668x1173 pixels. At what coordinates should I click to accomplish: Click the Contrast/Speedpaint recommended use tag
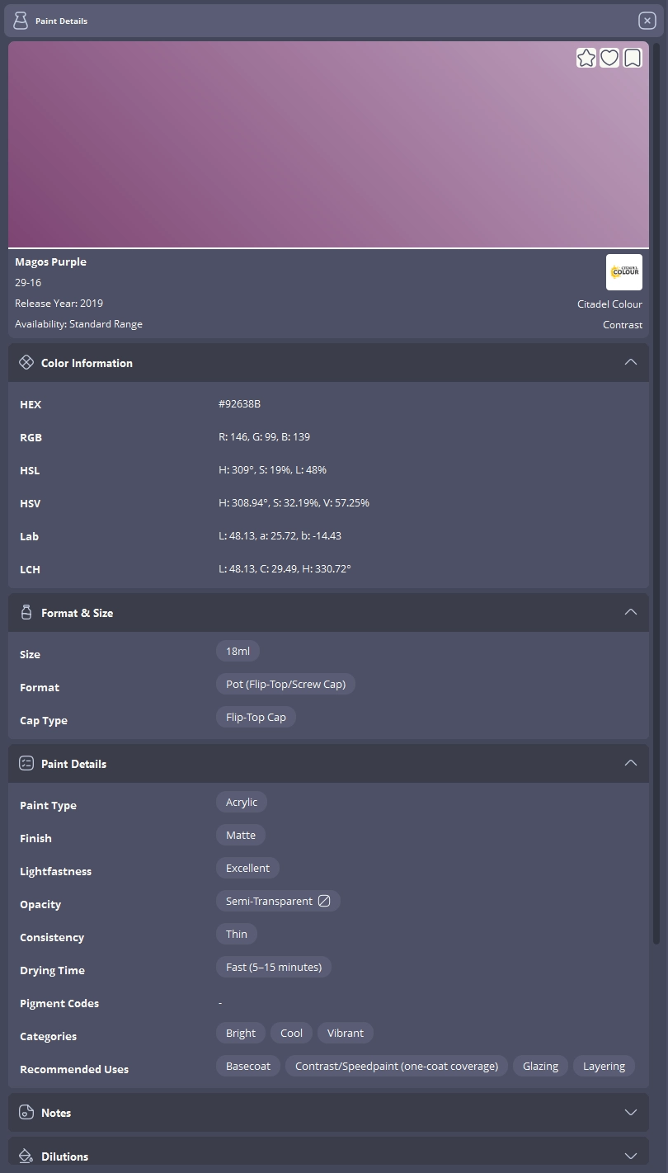click(x=397, y=1066)
